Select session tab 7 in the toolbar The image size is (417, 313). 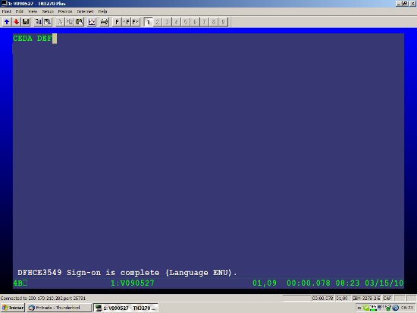pos(204,22)
